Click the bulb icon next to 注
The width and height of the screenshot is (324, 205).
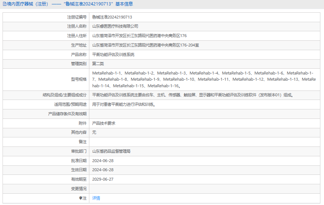click(x=81, y=198)
